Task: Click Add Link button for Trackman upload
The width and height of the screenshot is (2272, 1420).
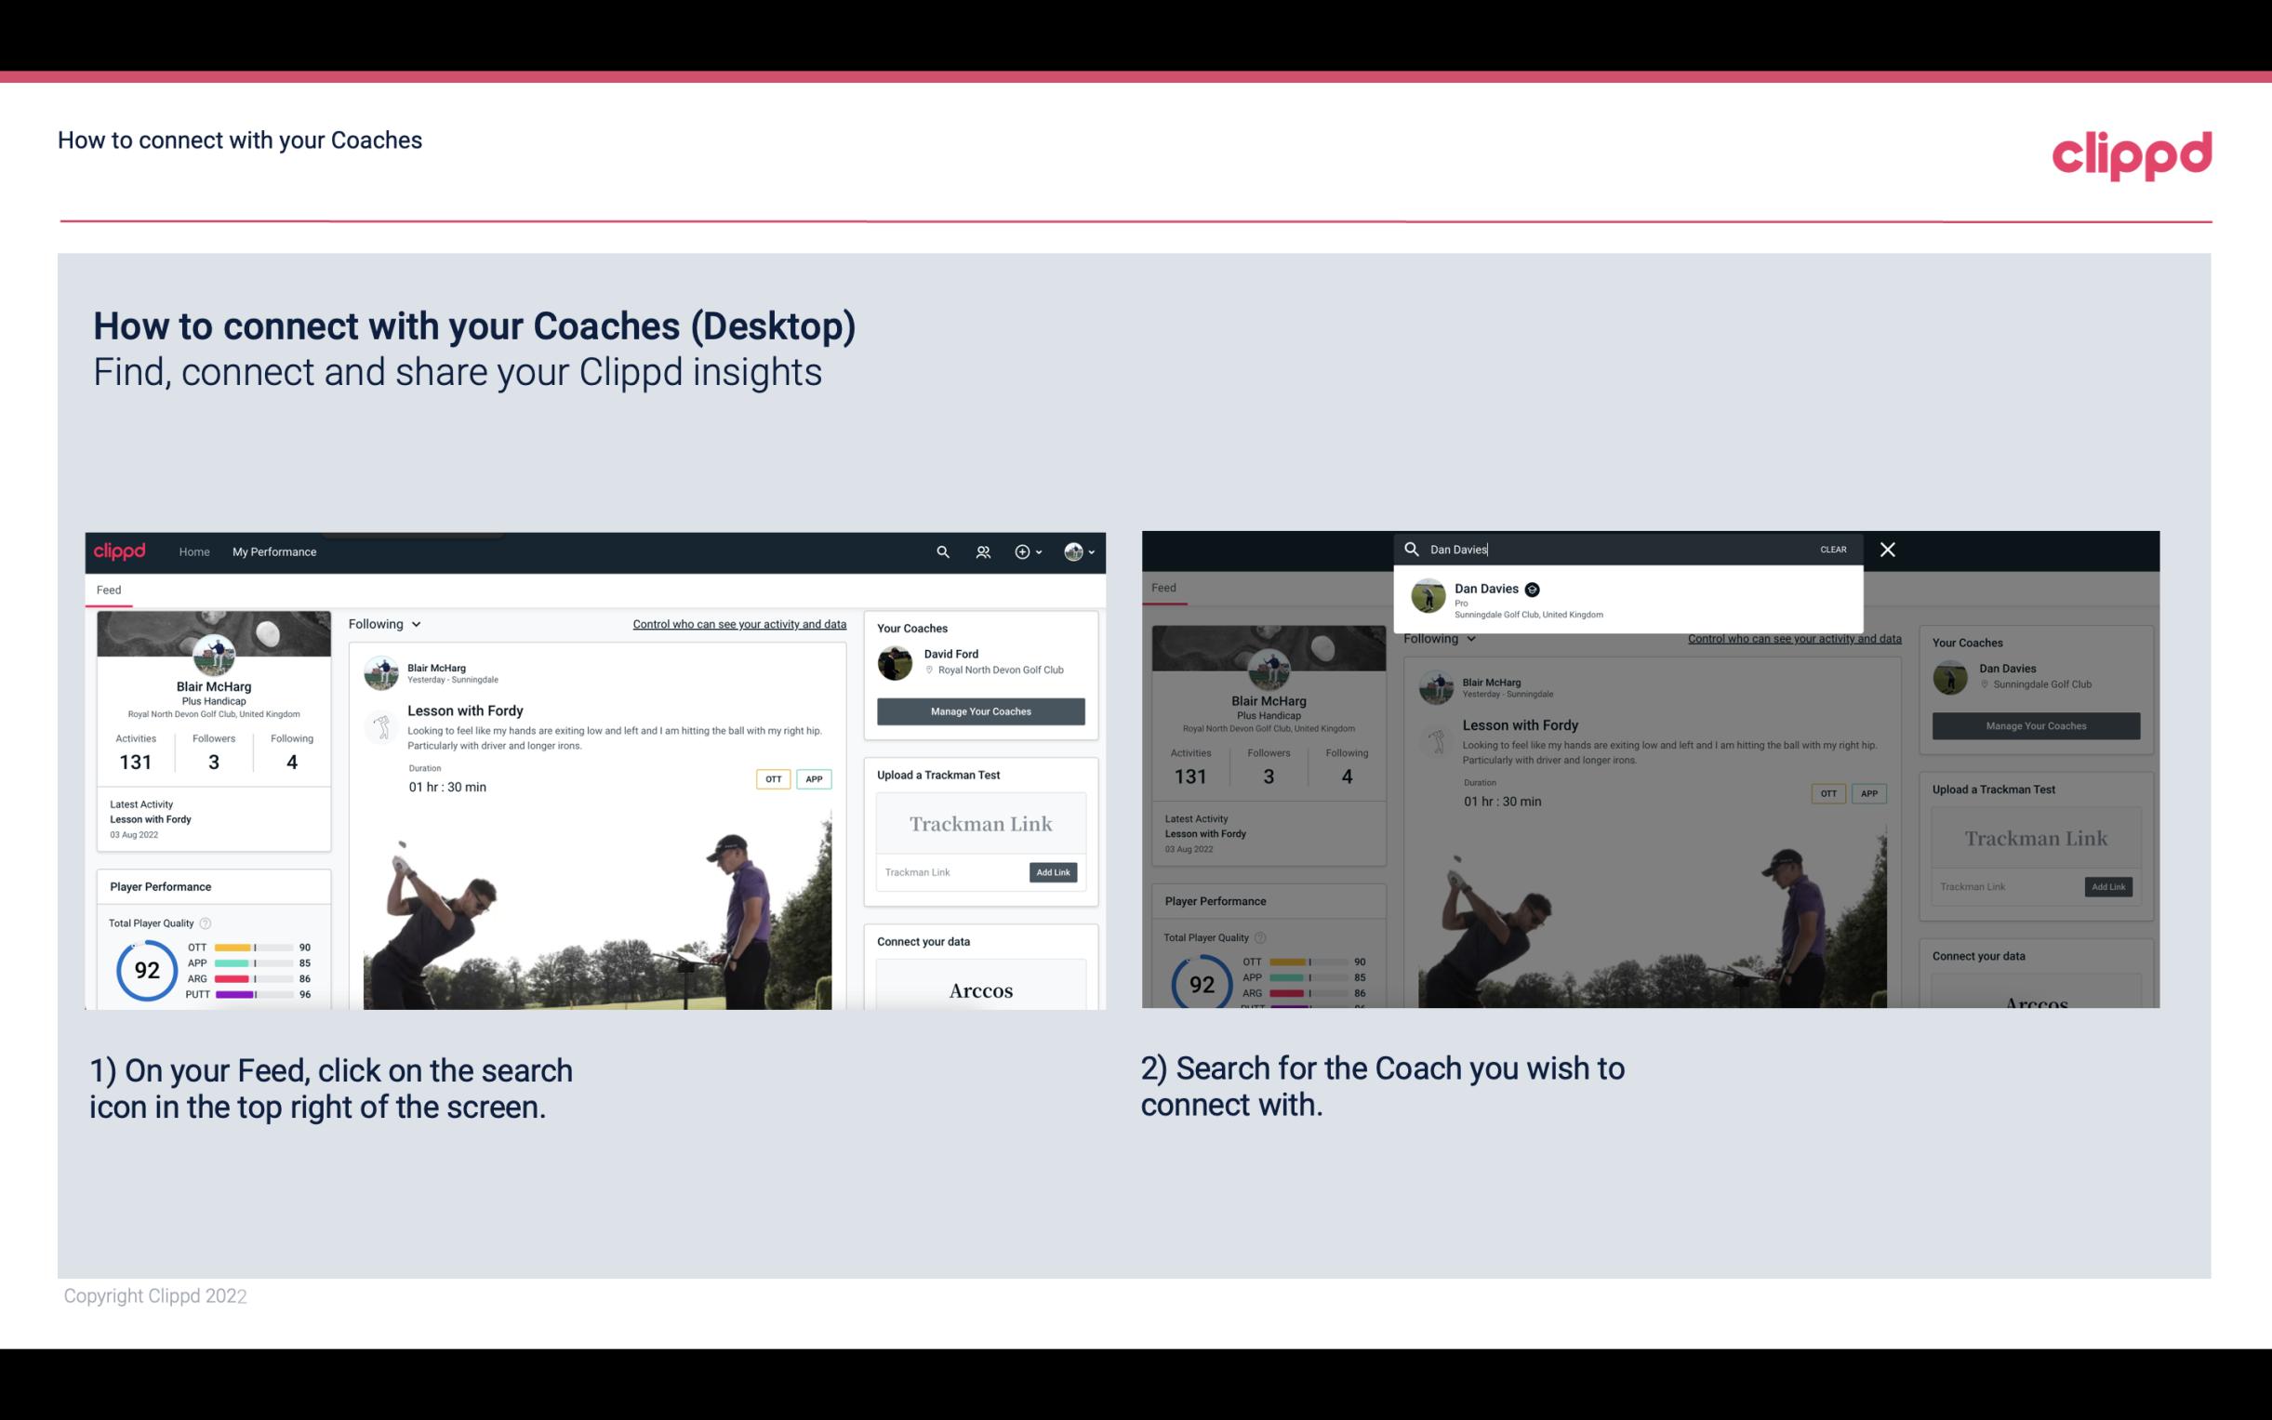Action: click(x=1054, y=870)
